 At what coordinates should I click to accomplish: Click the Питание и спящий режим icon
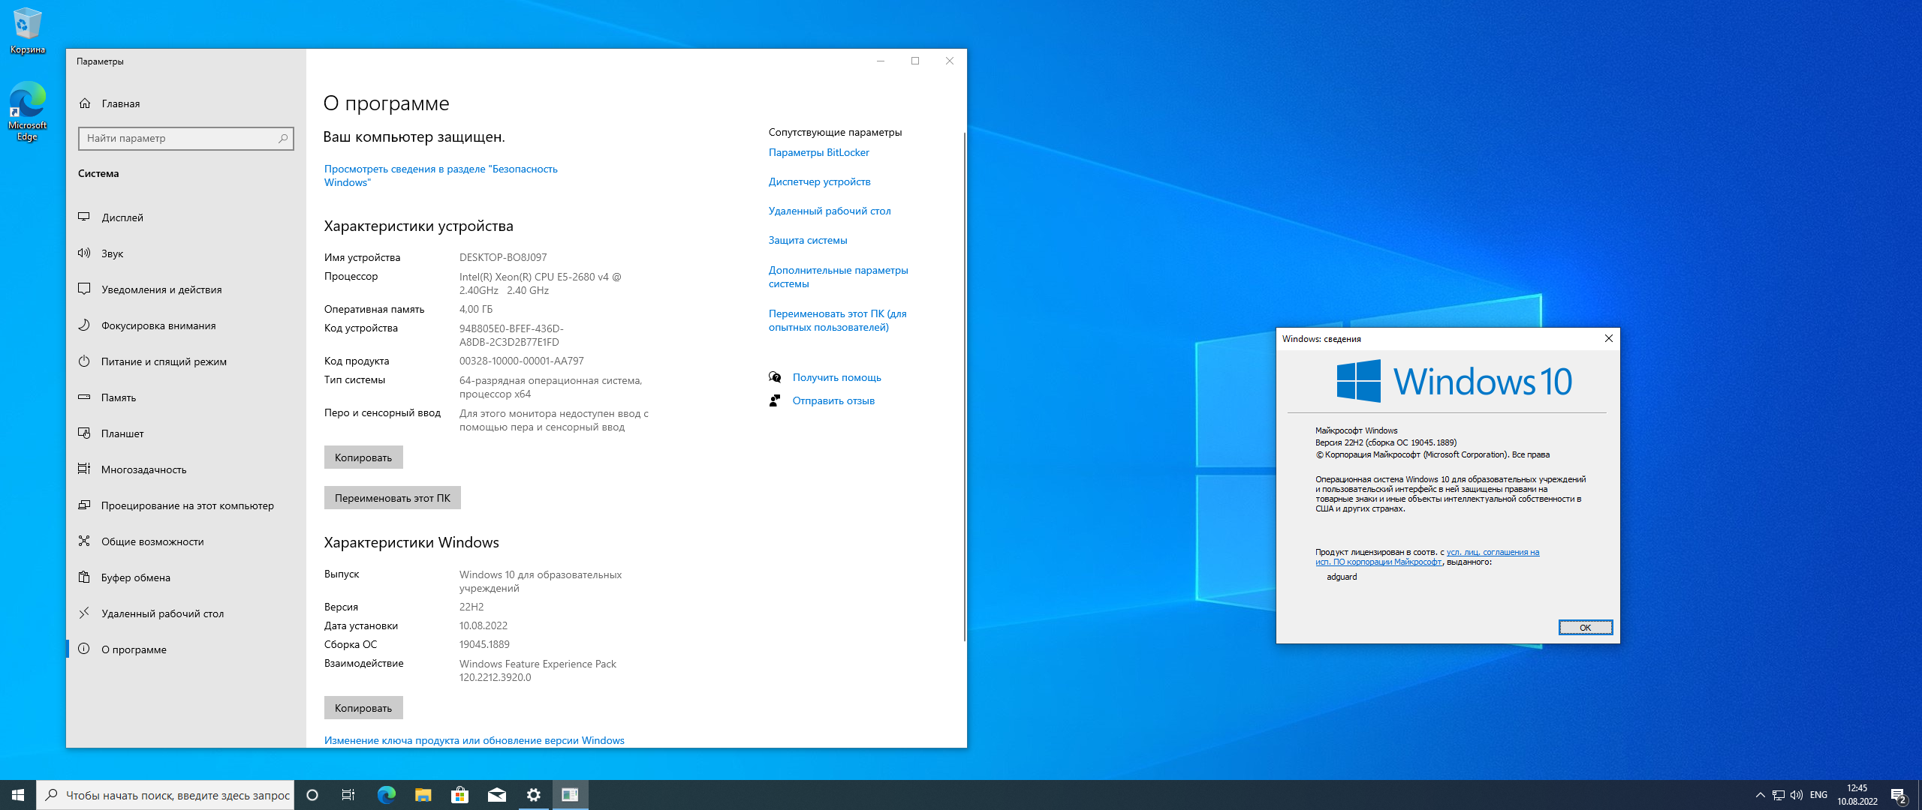click(x=84, y=361)
